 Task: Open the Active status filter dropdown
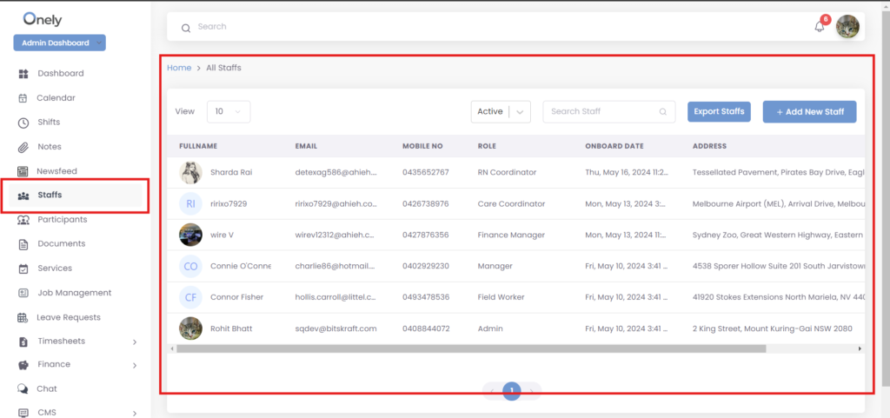(501, 111)
